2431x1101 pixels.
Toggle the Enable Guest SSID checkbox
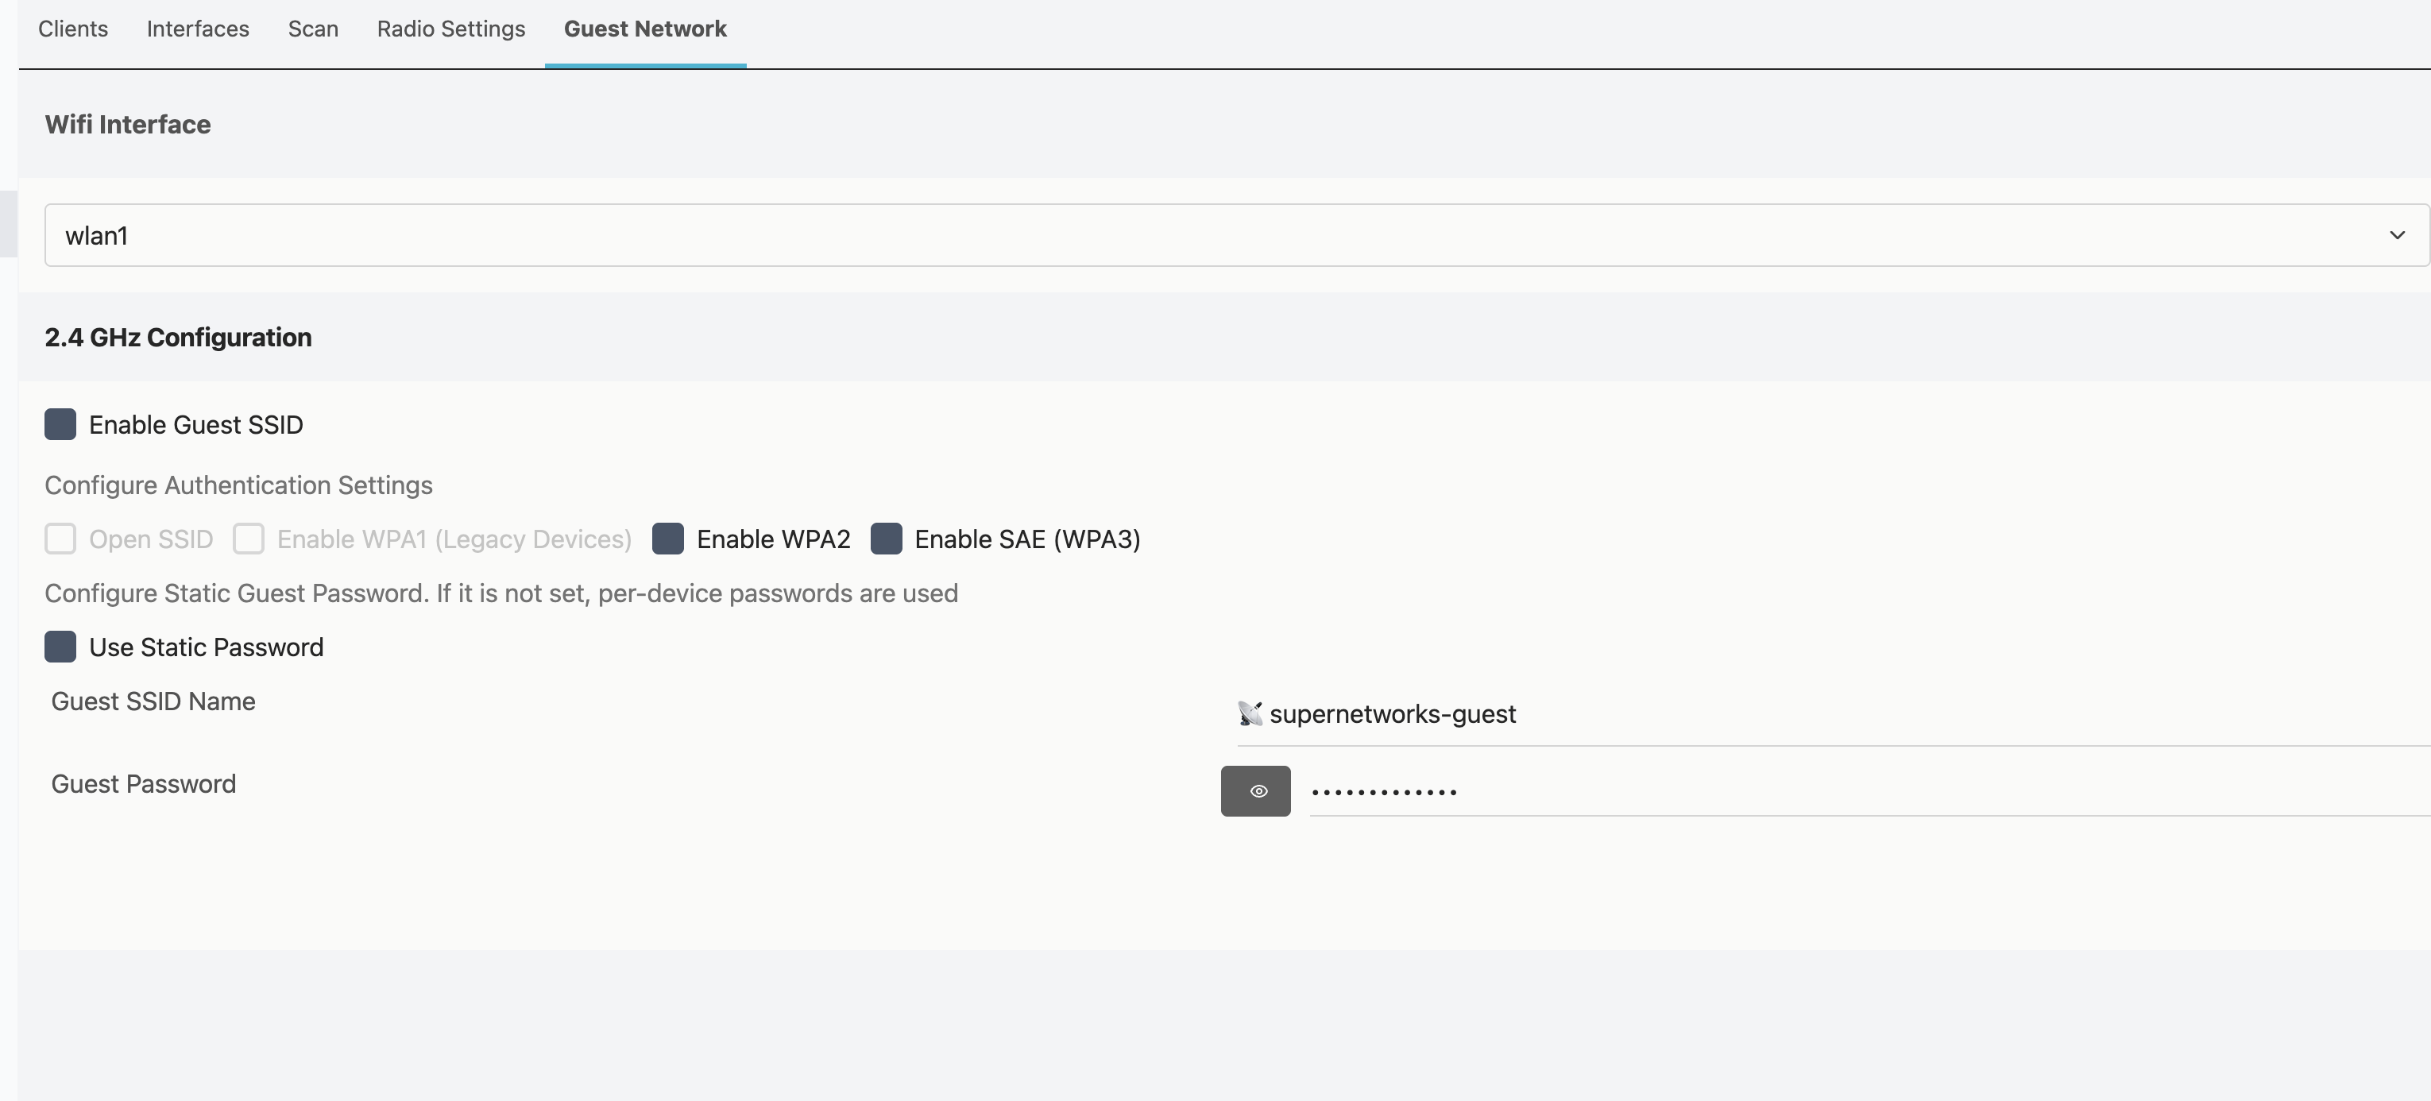click(x=60, y=424)
